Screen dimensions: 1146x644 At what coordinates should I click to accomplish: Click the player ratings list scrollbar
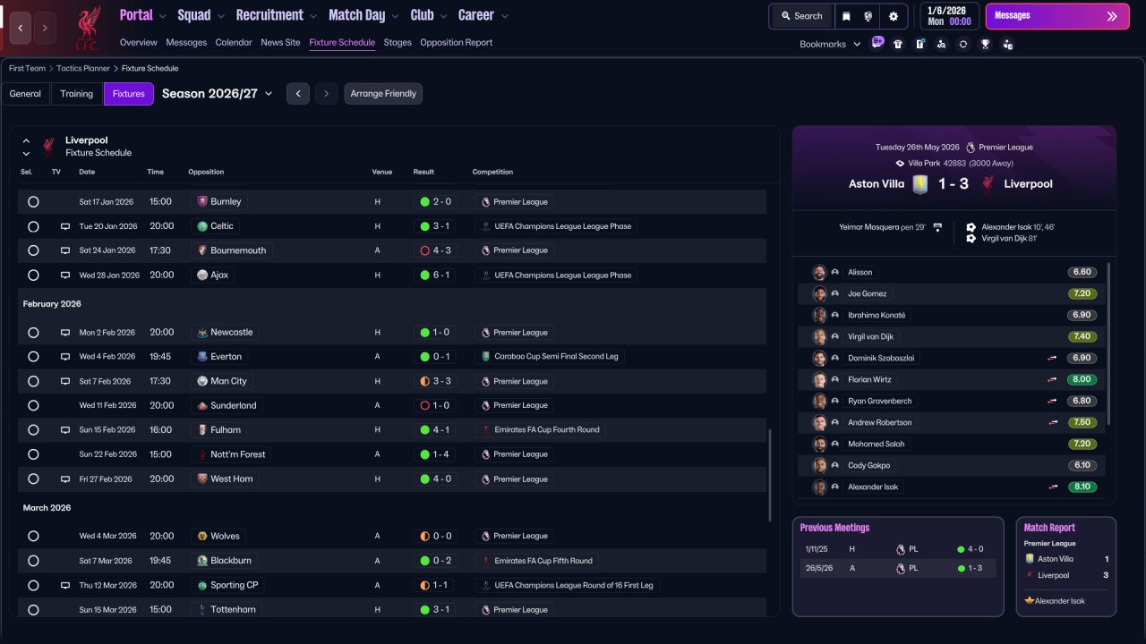tap(1108, 343)
